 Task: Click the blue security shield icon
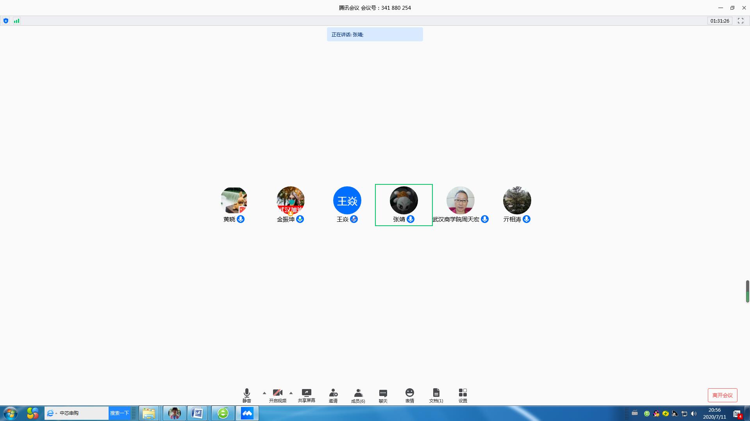pyautogui.click(x=6, y=21)
